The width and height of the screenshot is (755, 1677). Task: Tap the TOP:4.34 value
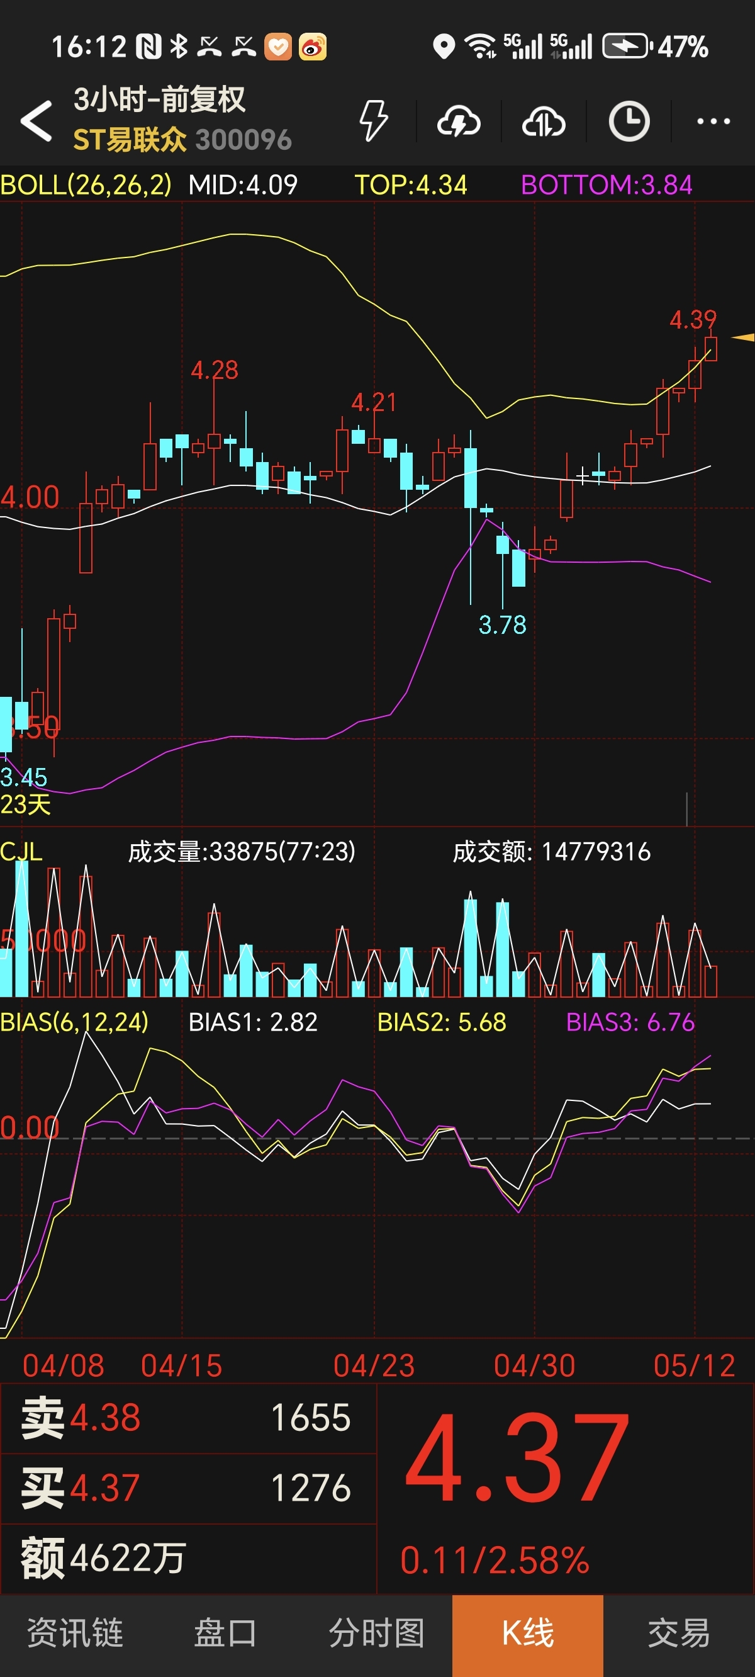(x=411, y=186)
